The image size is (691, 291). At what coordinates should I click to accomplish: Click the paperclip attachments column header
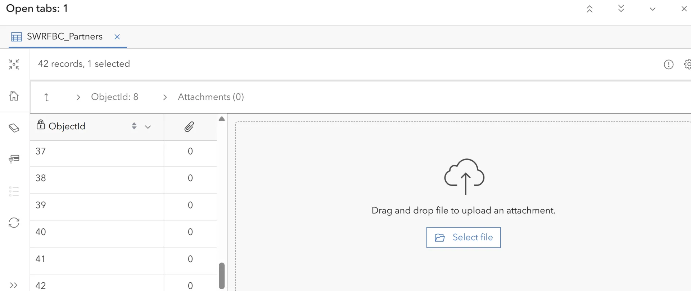189,126
